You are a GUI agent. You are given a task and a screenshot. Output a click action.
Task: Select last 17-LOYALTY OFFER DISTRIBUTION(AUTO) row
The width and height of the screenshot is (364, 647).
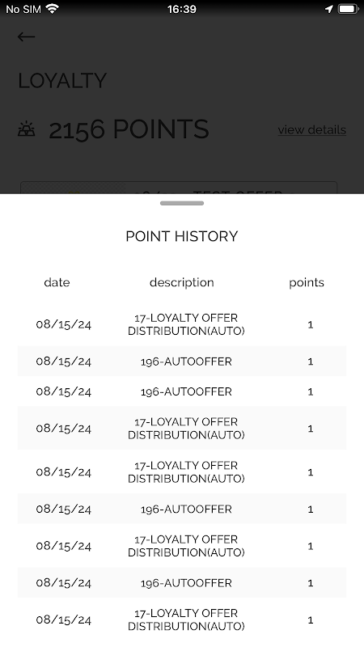click(x=182, y=620)
